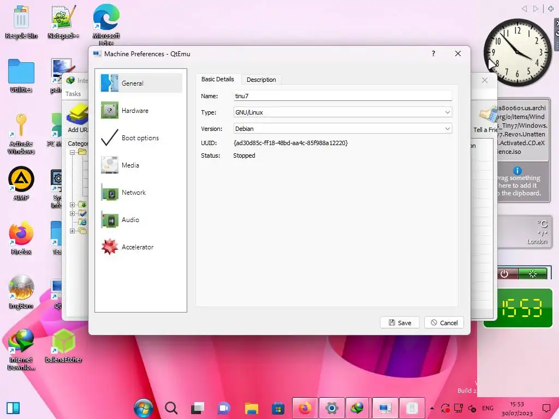Cancel the machine preferences dialog
Image resolution: width=559 pixels, height=419 pixels.
coord(444,322)
